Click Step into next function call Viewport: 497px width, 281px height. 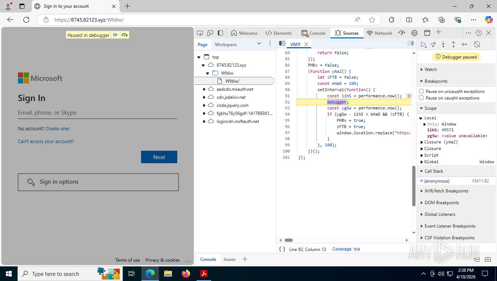click(443, 44)
